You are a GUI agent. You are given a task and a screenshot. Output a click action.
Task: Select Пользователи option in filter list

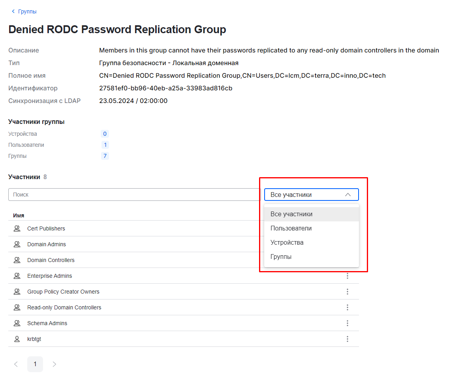pyautogui.click(x=291, y=228)
